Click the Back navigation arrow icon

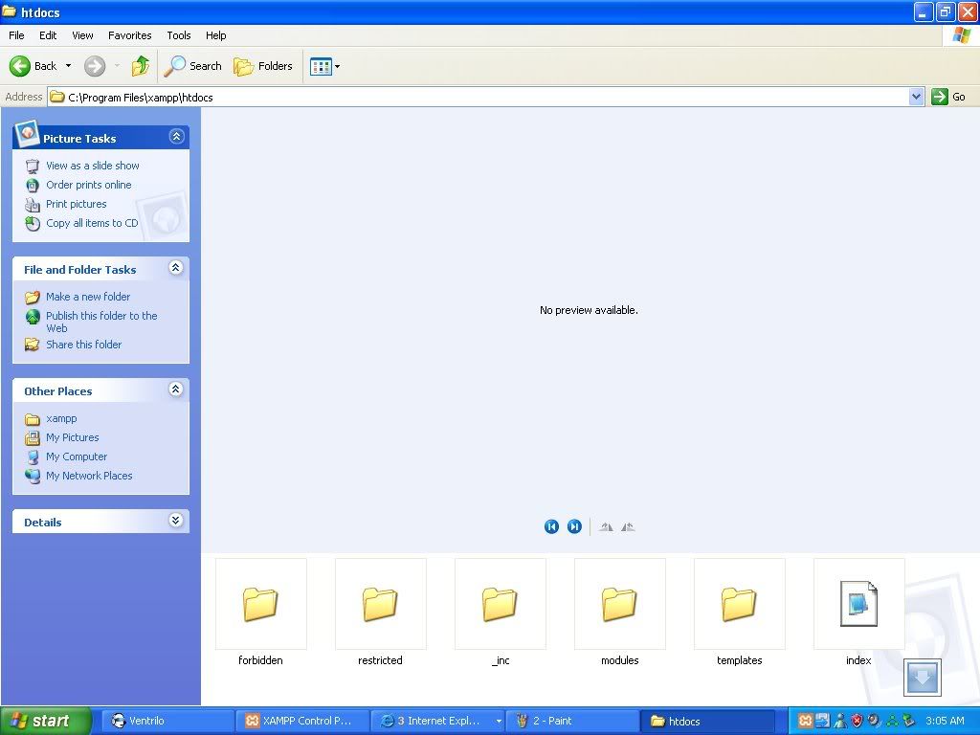pyautogui.click(x=20, y=66)
